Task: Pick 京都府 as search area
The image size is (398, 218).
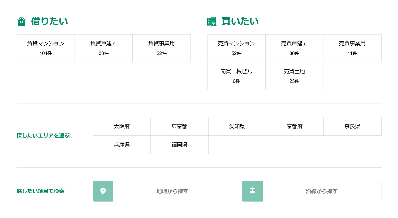Action: pos(295,126)
